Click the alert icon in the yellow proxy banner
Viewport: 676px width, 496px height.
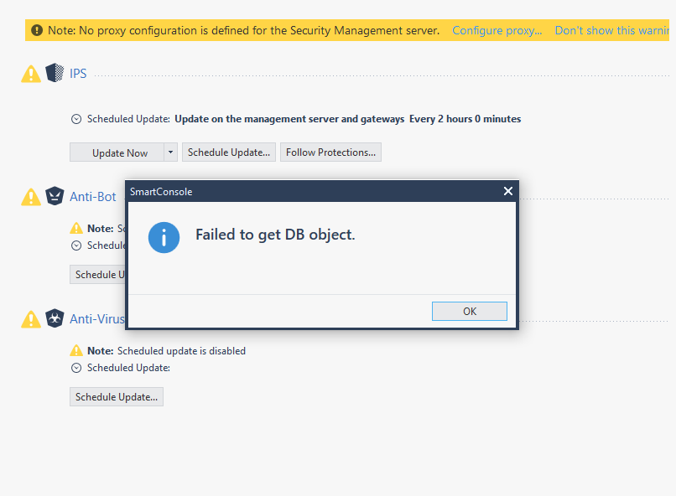tap(36, 31)
